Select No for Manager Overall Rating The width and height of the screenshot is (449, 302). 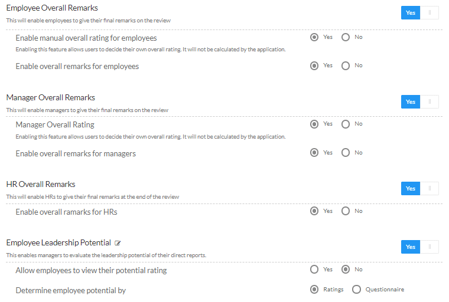(346, 124)
